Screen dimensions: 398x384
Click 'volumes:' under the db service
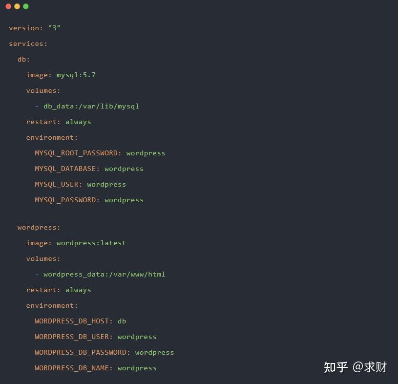click(43, 91)
